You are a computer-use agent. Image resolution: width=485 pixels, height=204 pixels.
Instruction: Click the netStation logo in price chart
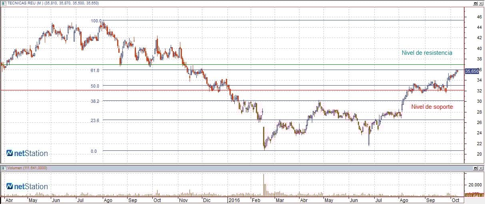click(x=27, y=153)
